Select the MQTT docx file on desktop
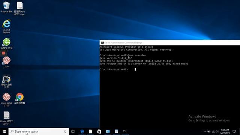240x135 pixels. click(19, 8)
